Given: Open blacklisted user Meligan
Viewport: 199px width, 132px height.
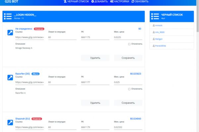Looking at the screenshot, I should pos(159,39).
